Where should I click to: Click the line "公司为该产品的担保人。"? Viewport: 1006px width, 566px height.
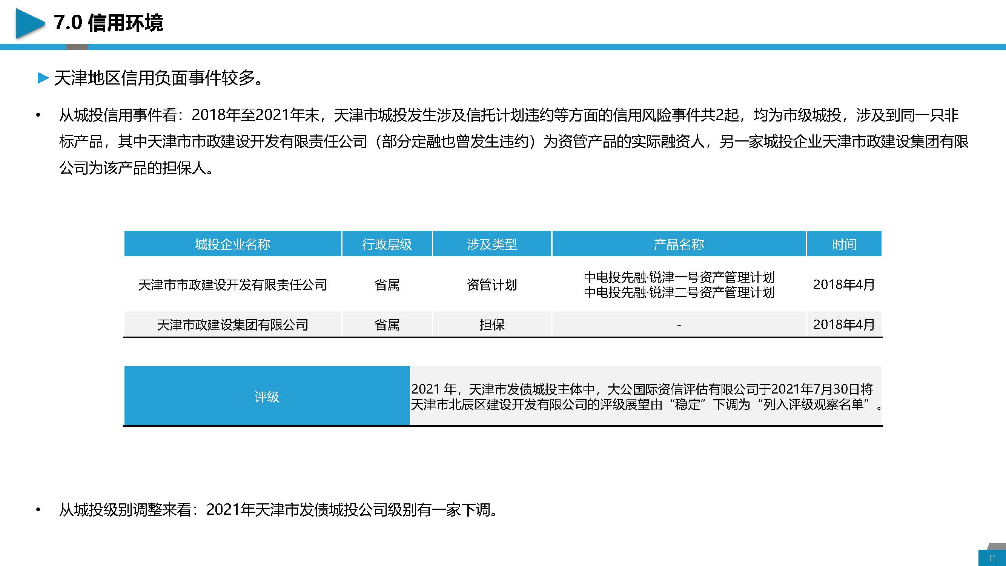[x=136, y=168]
